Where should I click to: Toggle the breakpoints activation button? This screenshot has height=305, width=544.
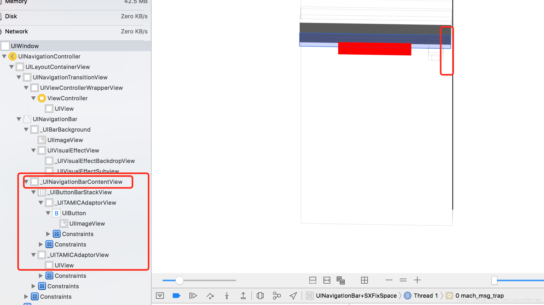click(x=176, y=296)
